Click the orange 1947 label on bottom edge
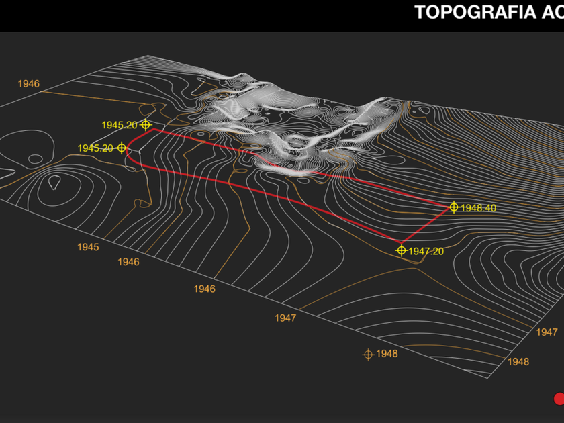 click(x=285, y=318)
